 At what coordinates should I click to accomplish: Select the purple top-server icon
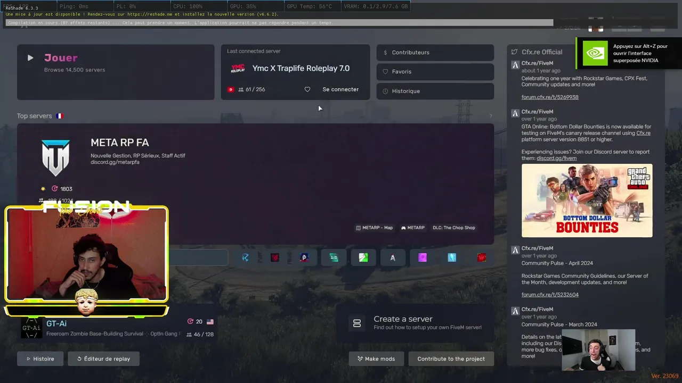pyautogui.click(x=423, y=257)
